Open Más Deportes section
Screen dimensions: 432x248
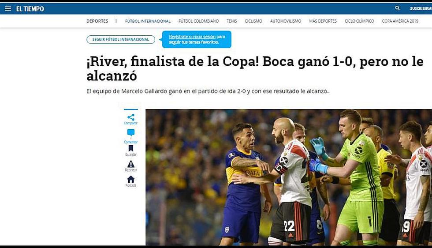click(x=323, y=21)
